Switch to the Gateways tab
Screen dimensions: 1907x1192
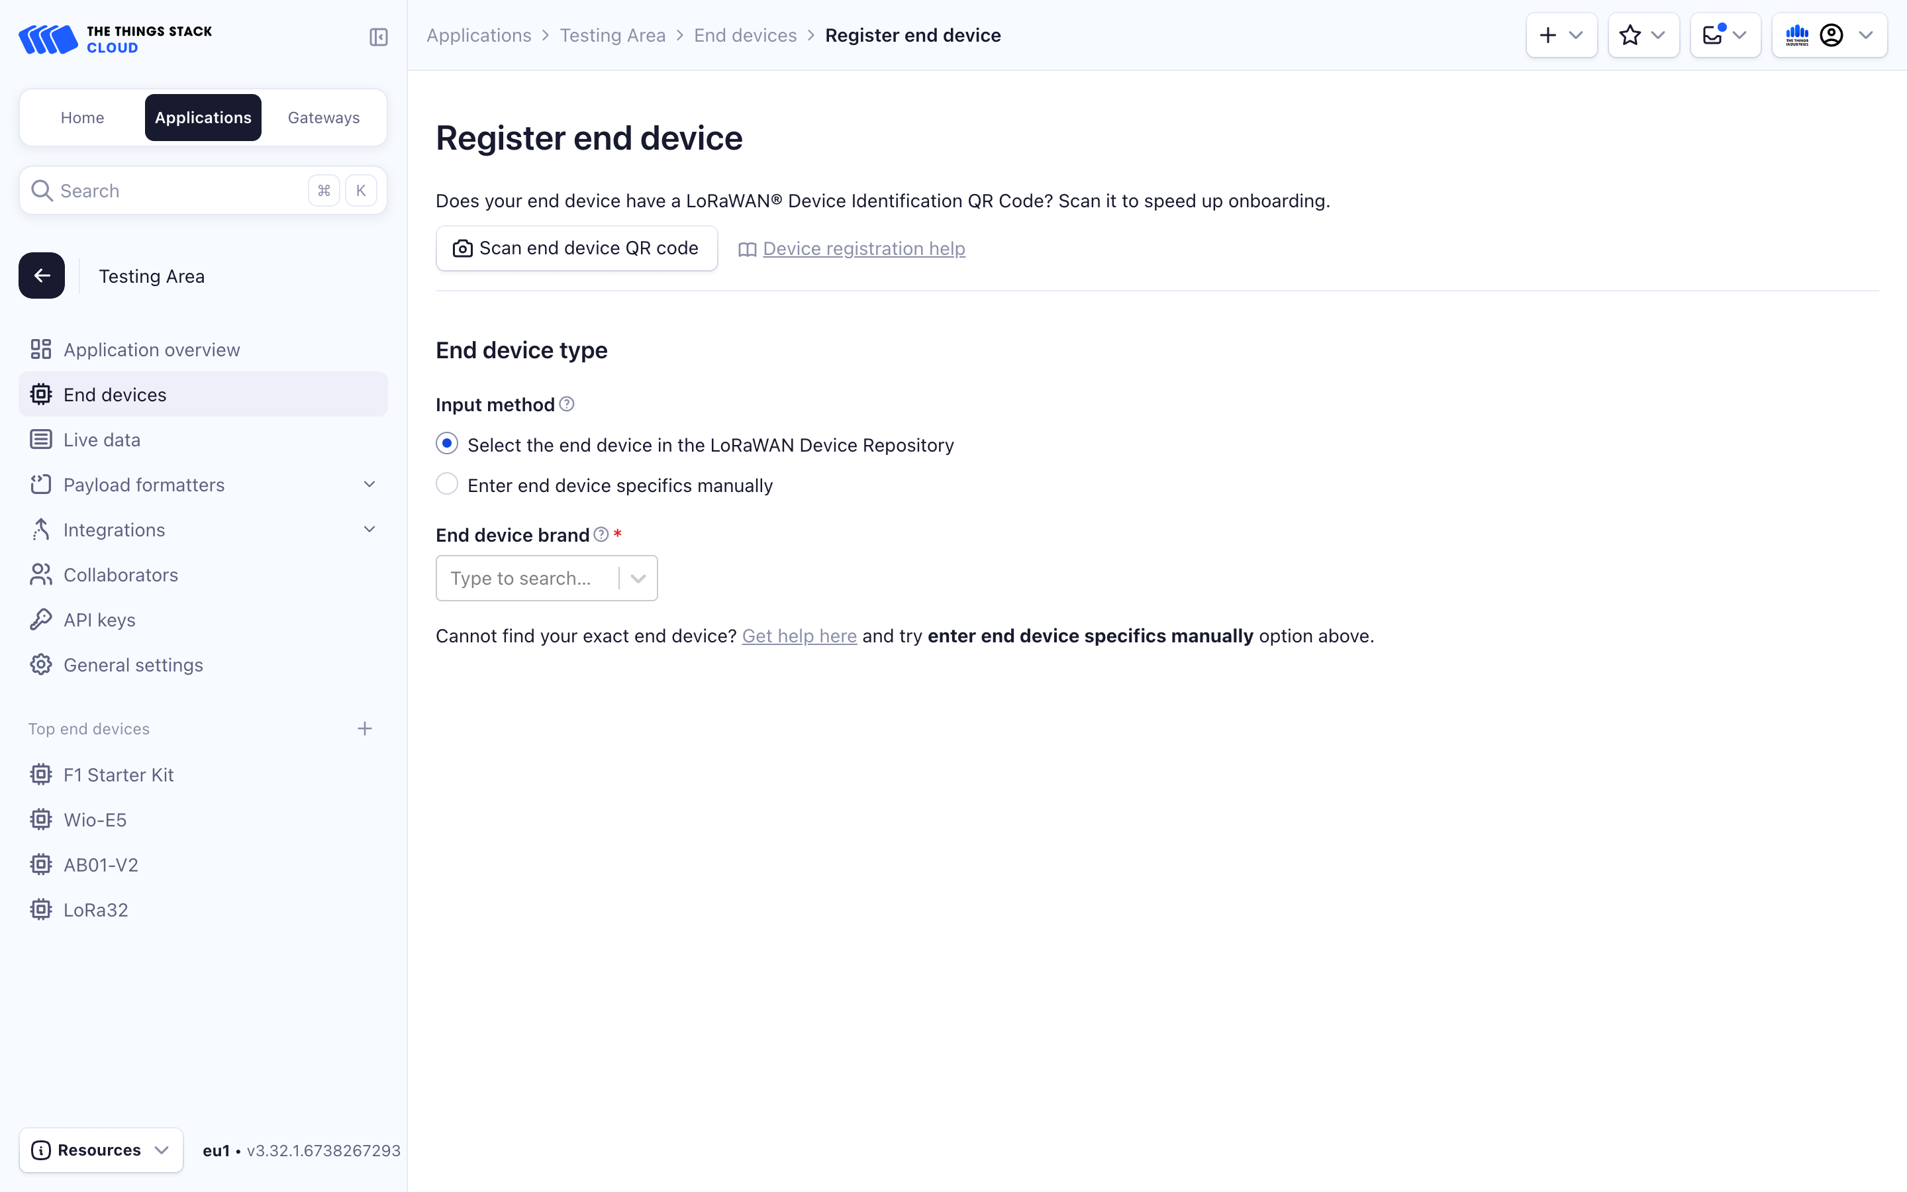click(323, 117)
